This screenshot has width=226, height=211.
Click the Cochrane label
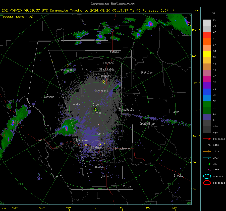pos(82,140)
